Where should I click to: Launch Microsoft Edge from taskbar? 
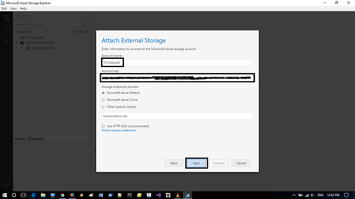33,195
